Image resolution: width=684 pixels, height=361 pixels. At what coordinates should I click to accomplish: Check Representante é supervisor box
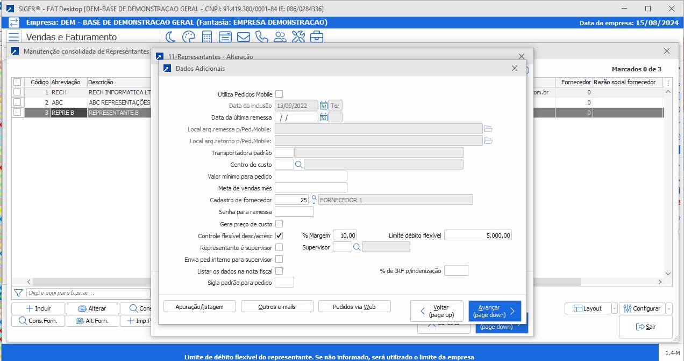(x=279, y=247)
